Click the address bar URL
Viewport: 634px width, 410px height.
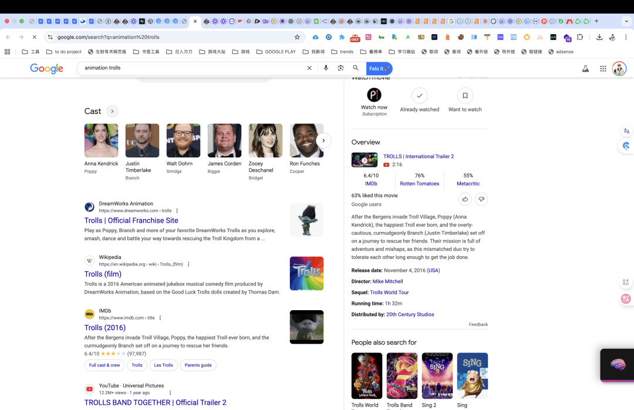pos(109,37)
